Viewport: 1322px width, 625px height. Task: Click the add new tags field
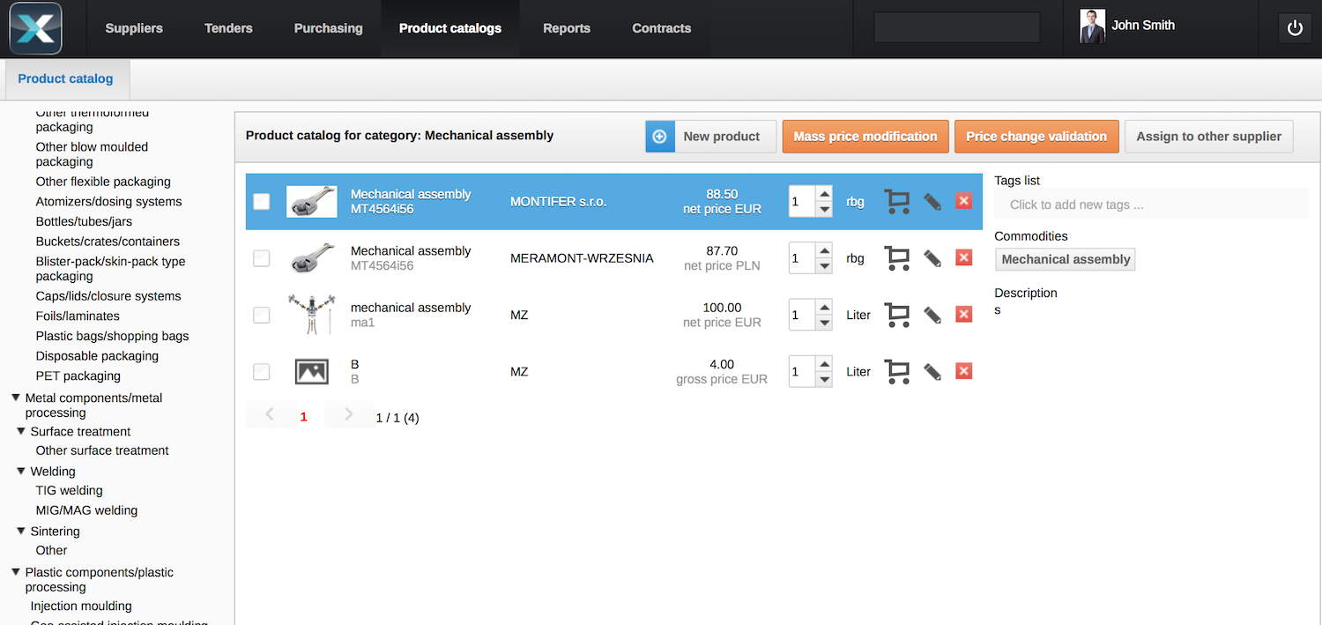coord(1151,205)
